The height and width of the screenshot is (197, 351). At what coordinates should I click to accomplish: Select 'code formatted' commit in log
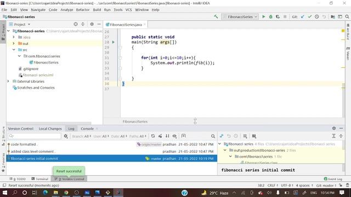coord(112,144)
